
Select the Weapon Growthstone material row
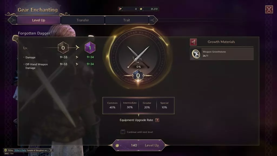click(222, 54)
